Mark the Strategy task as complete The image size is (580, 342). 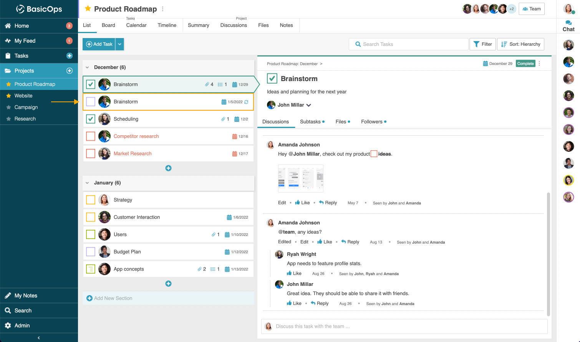tap(91, 200)
